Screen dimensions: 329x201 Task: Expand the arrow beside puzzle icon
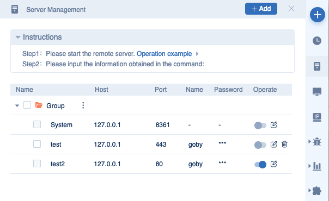[x=309, y=190]
